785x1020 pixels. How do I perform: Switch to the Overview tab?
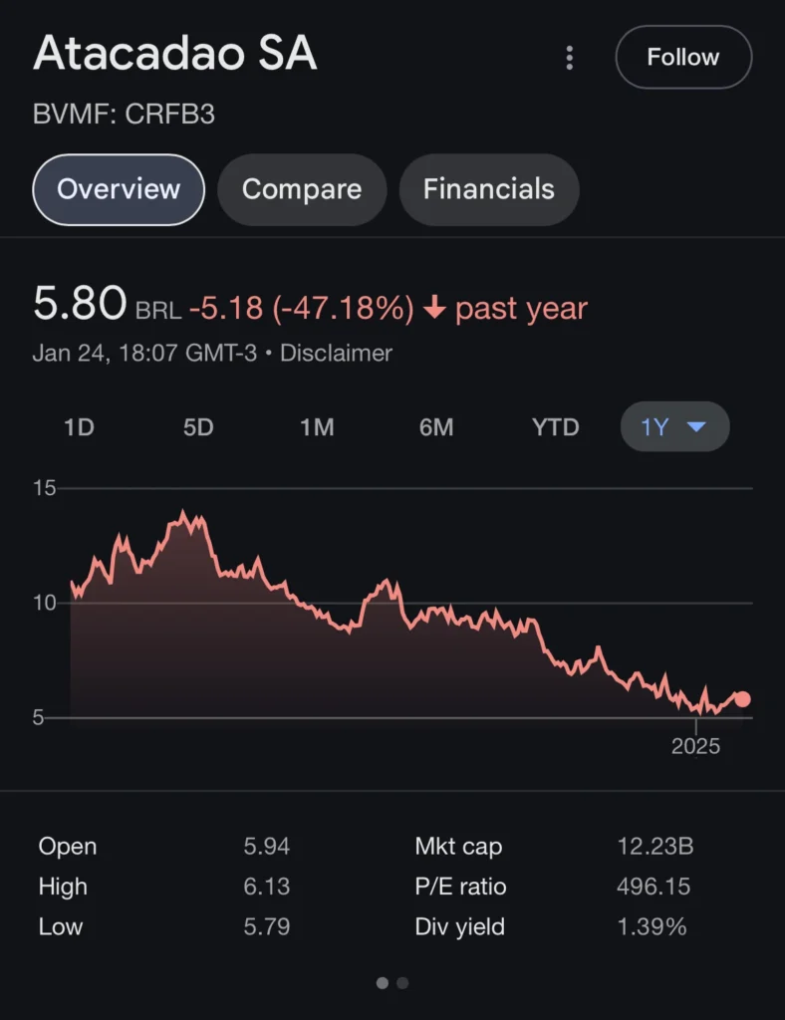click(x=119, y=189)
